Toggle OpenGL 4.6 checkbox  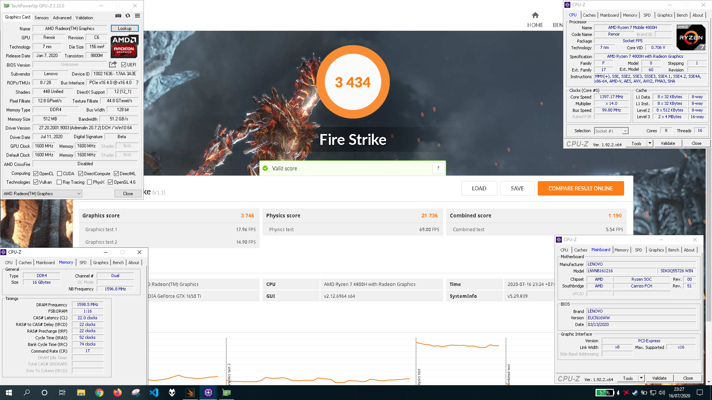tap(110, 182)
